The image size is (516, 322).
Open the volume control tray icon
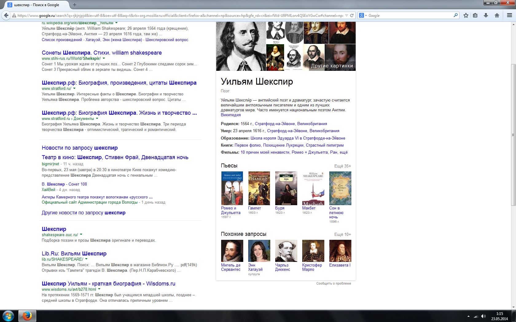483,316
